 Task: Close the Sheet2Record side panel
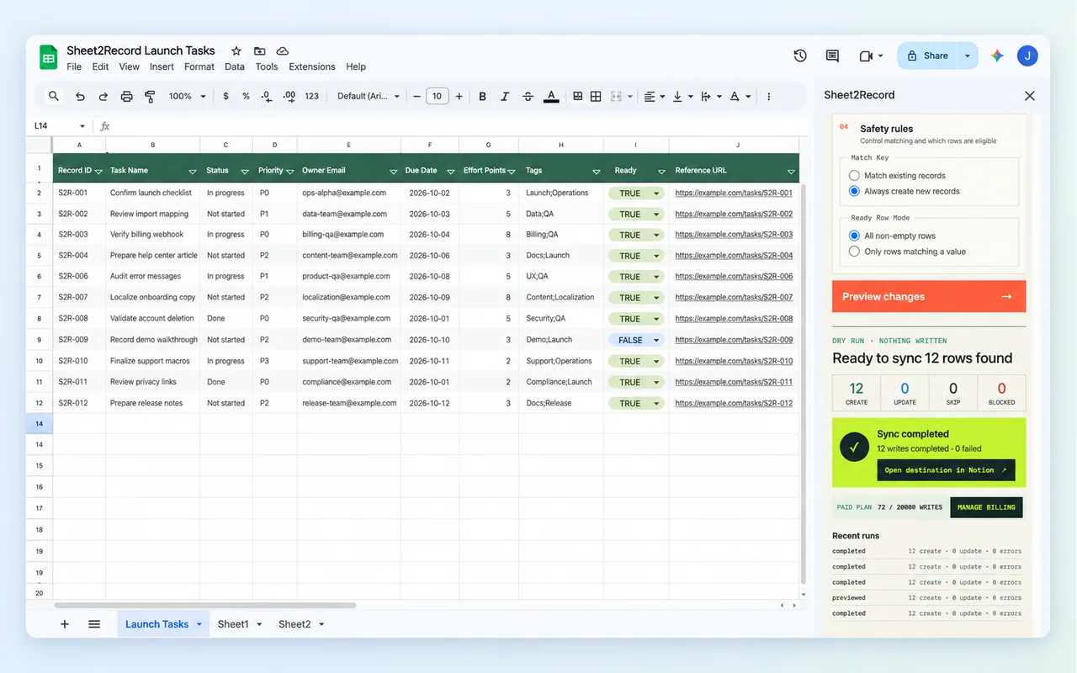click(1029, 96)
